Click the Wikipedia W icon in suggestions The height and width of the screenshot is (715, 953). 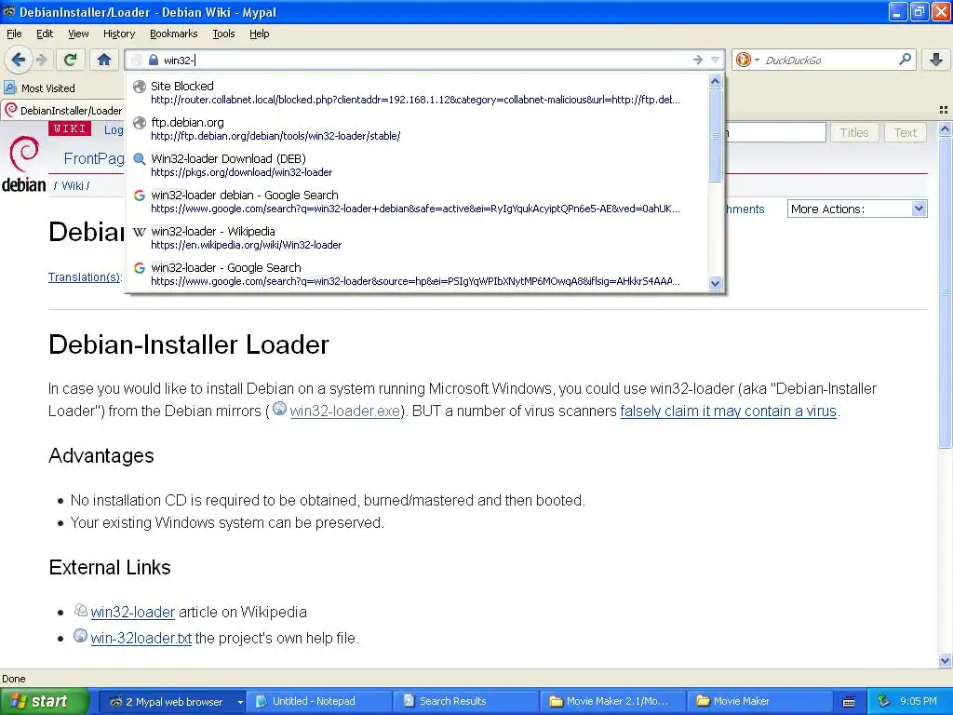pyautogui.click(x=140, y=232)
